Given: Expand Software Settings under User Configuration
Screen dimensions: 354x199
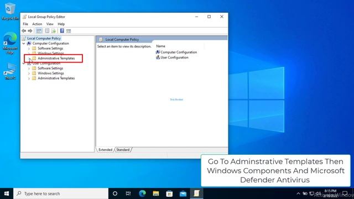Looking at the screenshot, I should [29, 69].
